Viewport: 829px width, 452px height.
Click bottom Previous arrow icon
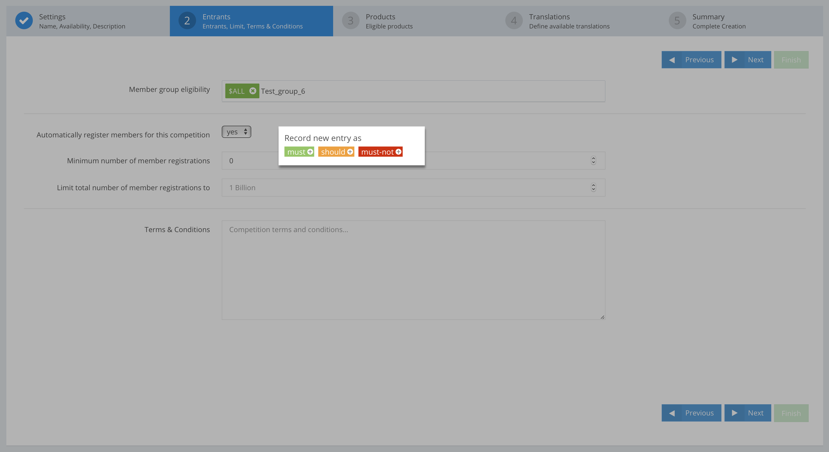(672, 413)
